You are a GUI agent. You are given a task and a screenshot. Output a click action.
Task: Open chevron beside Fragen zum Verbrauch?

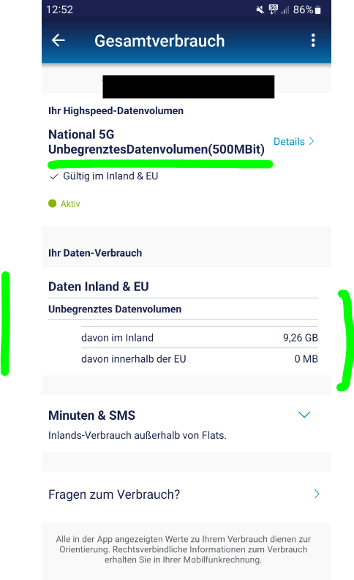point(317,494)
